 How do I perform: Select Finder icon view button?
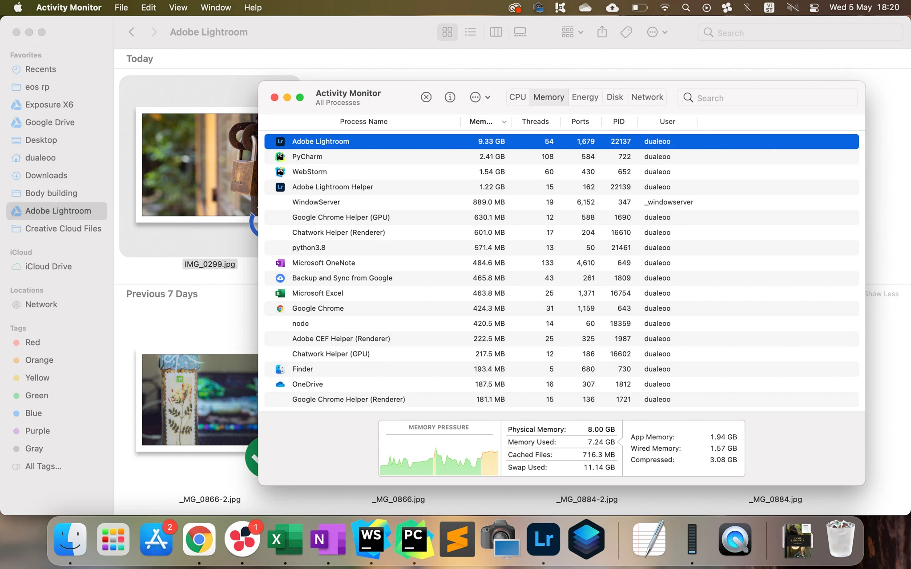pos(447,32)
